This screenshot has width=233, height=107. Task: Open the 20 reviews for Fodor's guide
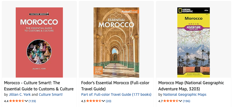point(109,101)
